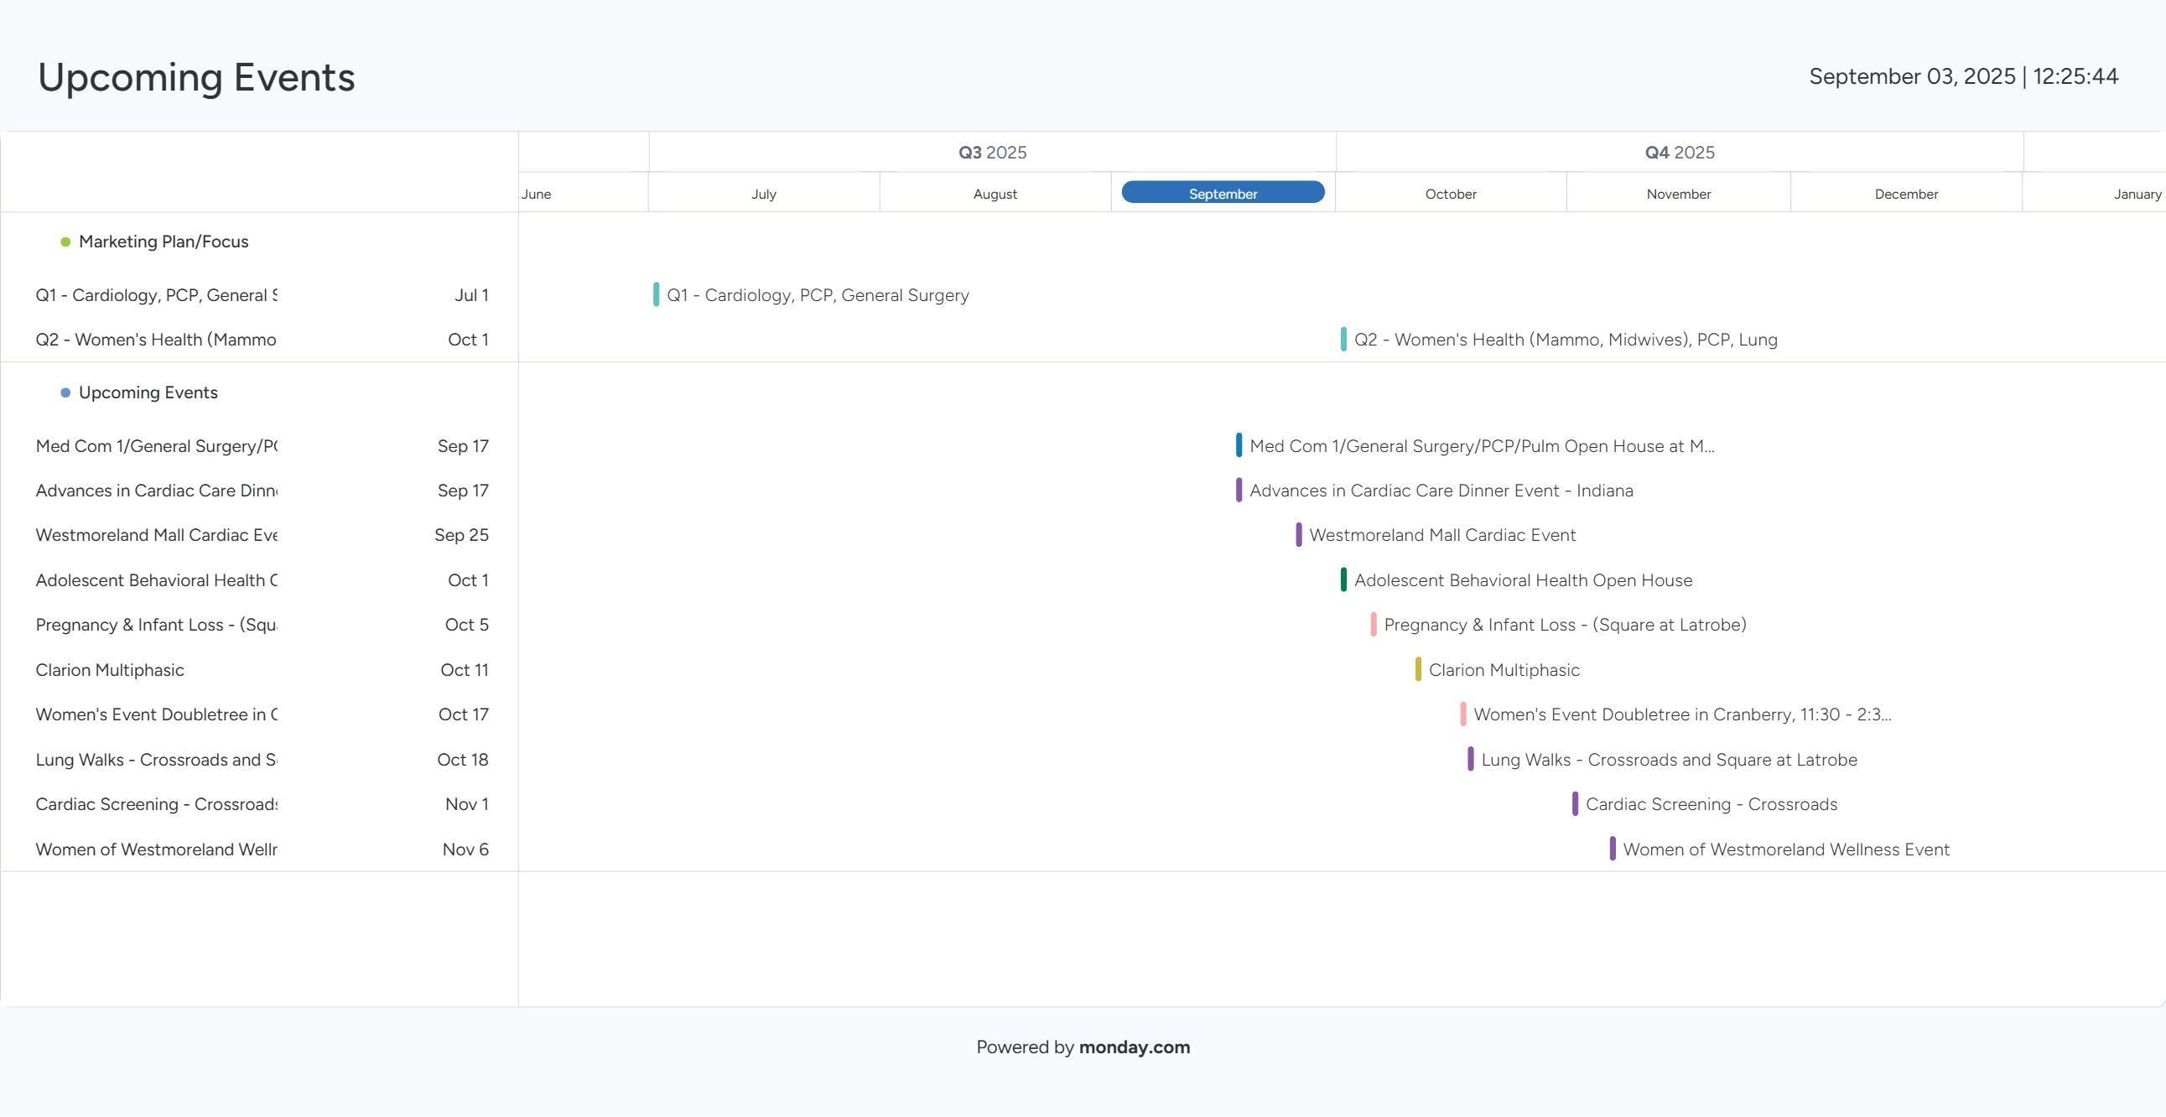The width and height of the screenshot is (2166, 1117).
Task: Collapse the Upcoming Events group label
Action: click(x=148, y=392)
